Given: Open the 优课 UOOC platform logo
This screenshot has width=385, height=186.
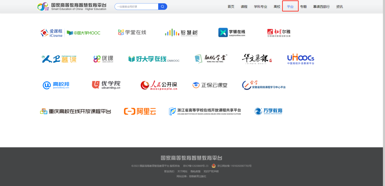Looking at the screenshot, I should pyautogui.click(x=103, y=59).
